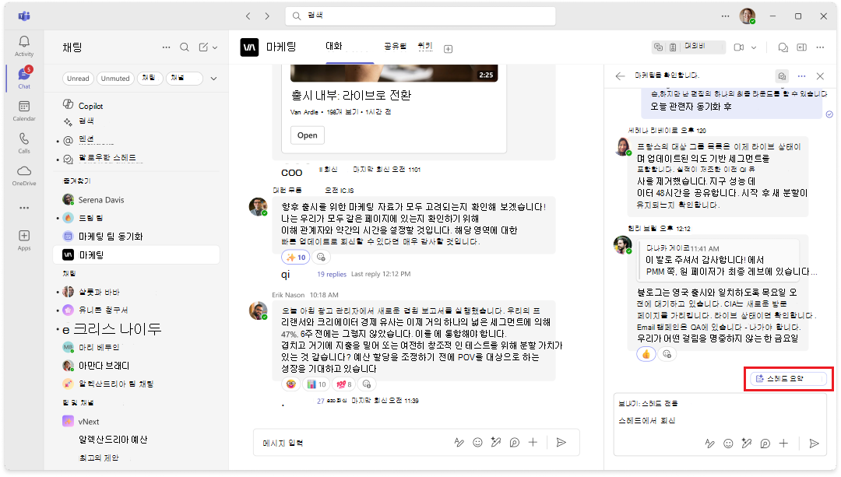This screenshot has width=841, height=477.
Task: Open video call options dropdown
Action: click(754, 47)
